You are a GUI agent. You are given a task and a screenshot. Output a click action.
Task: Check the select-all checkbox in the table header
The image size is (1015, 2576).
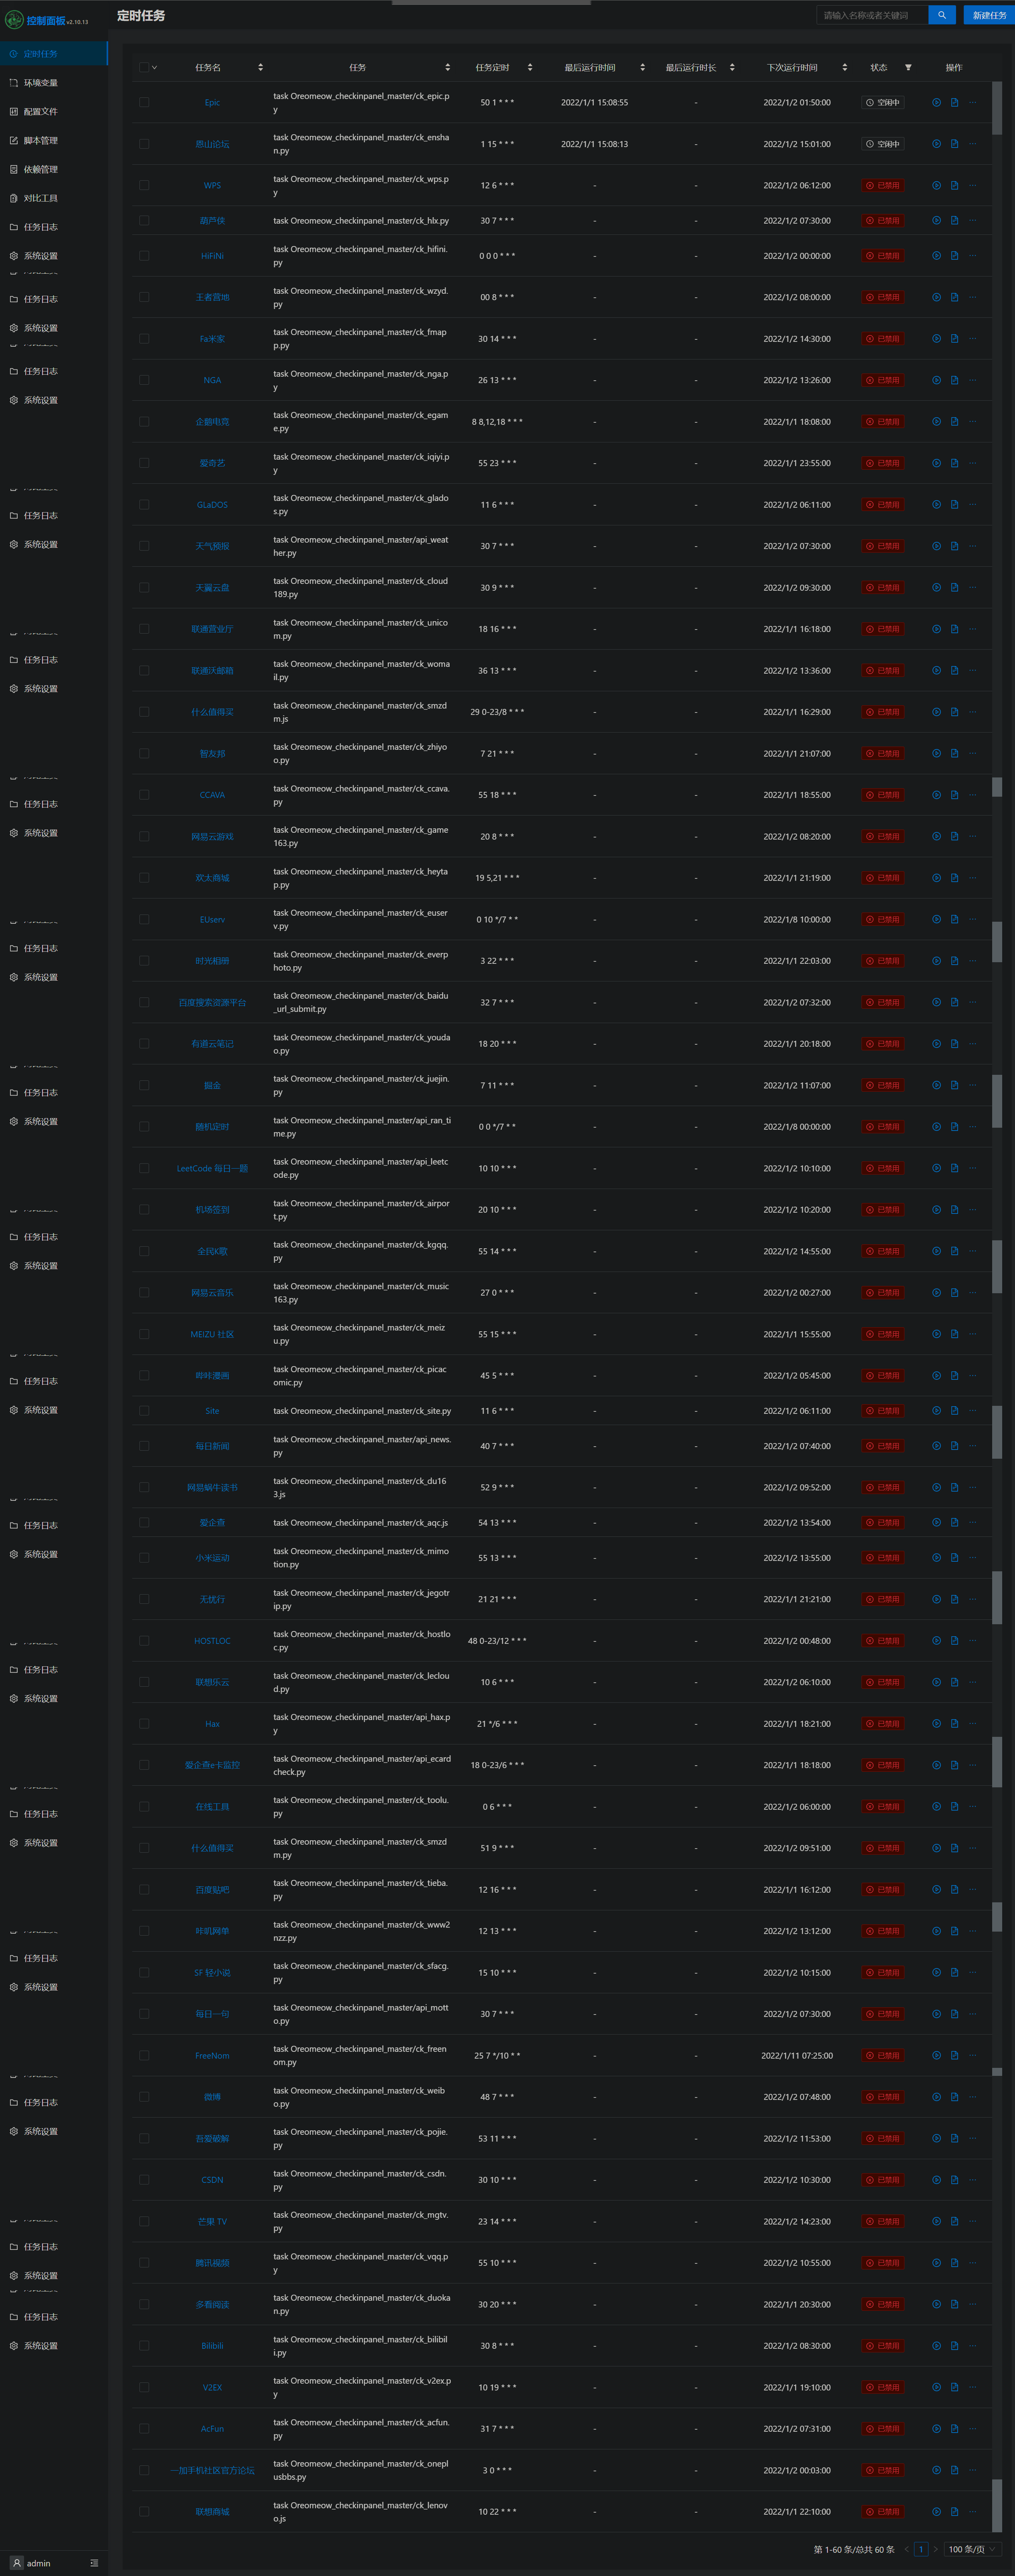(x=144, y=67)
